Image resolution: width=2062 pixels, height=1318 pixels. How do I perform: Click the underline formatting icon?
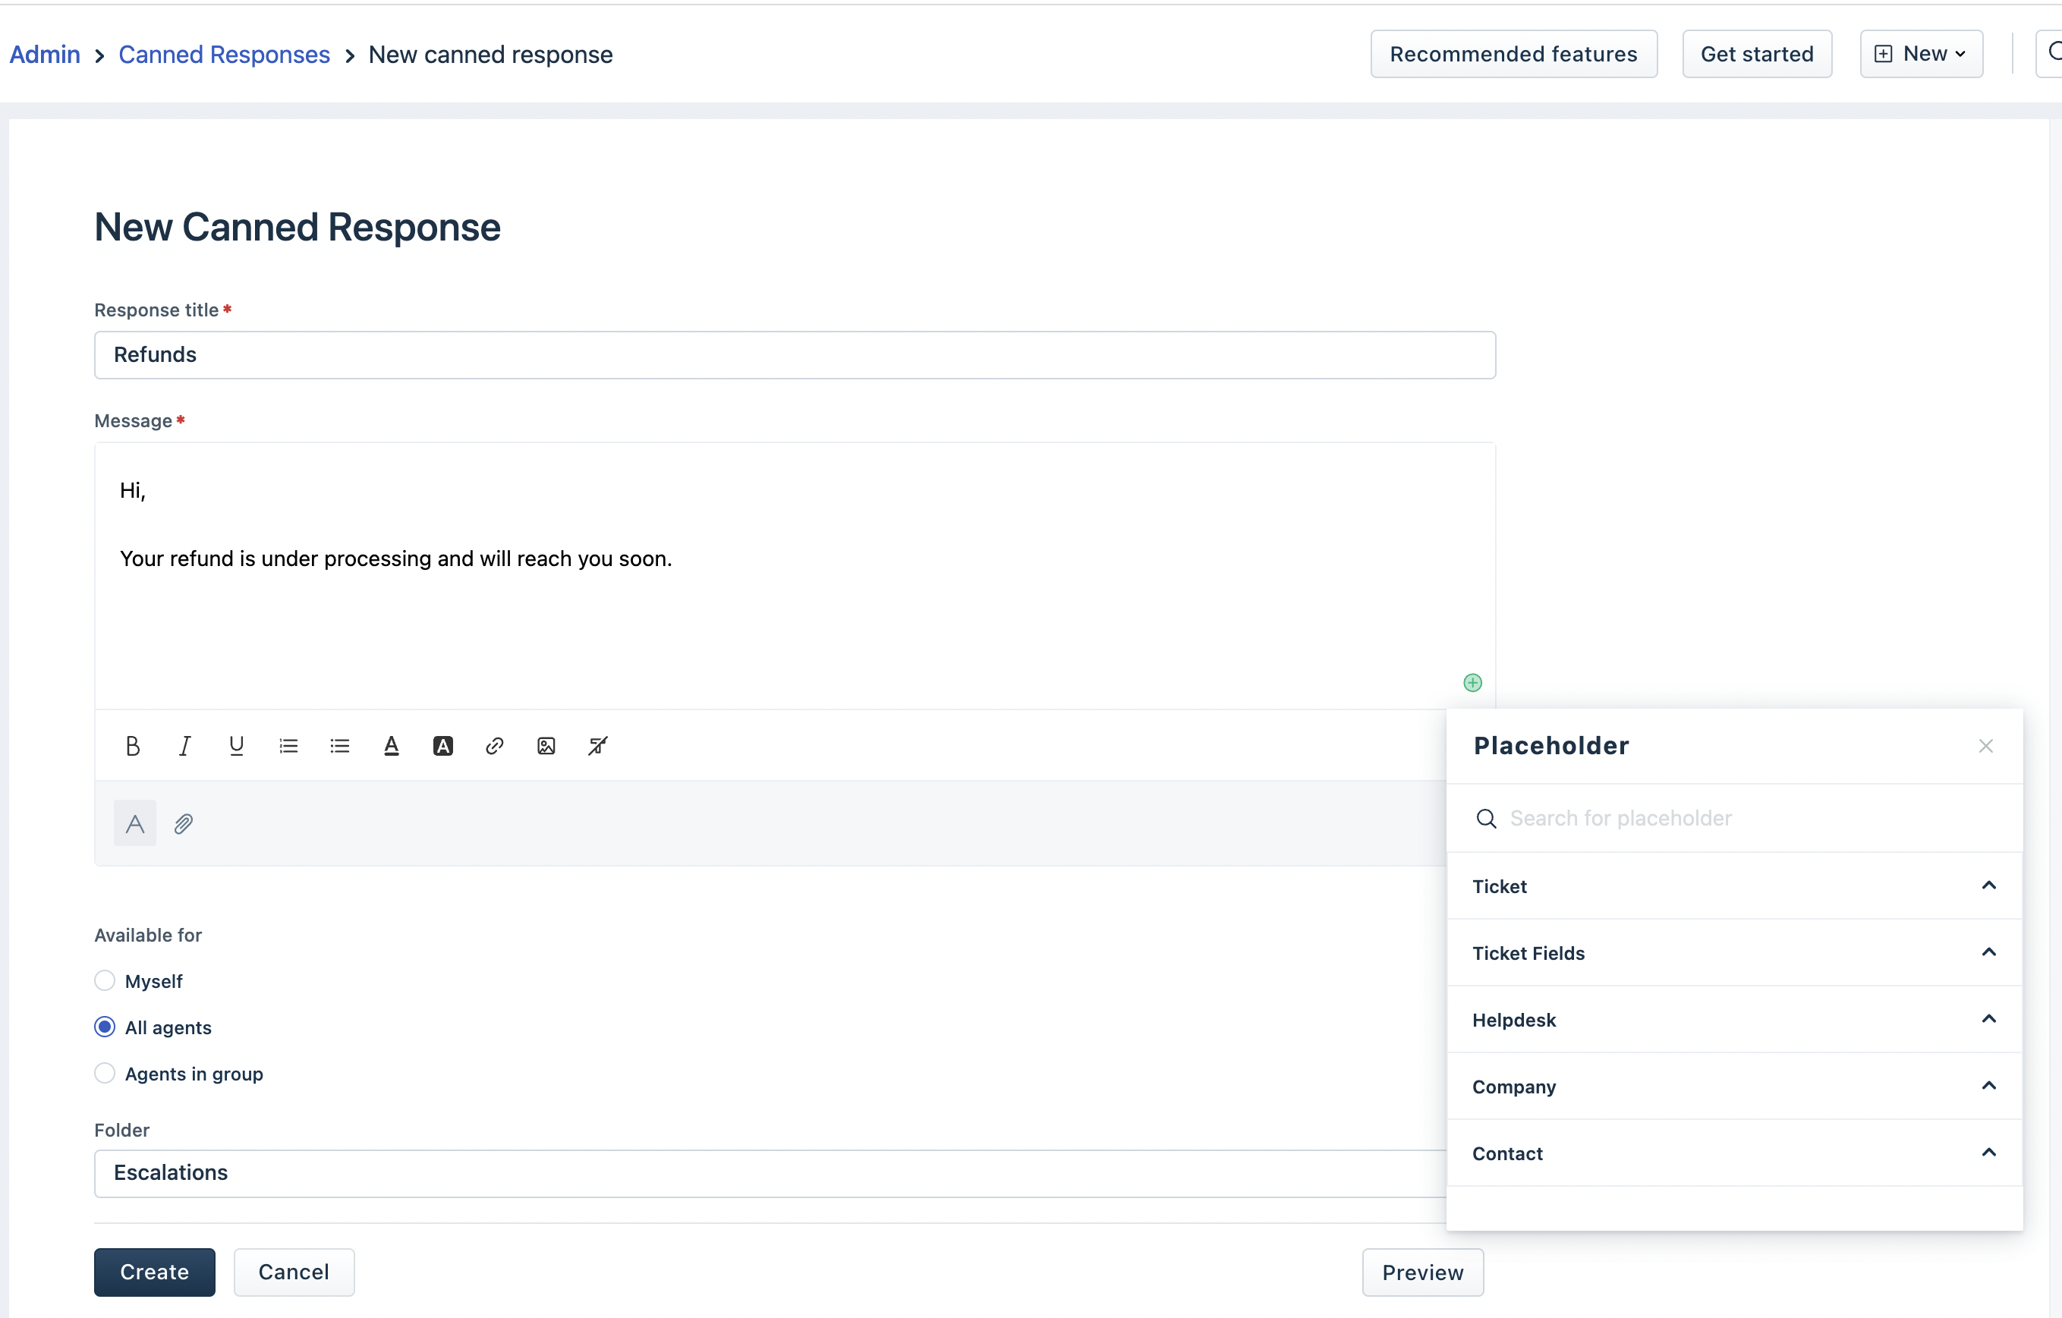point(236,746)
